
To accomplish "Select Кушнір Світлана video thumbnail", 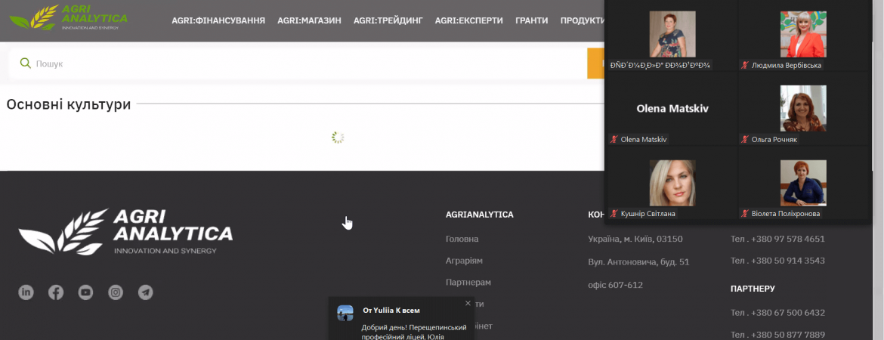I will click(x=672, y=183).
